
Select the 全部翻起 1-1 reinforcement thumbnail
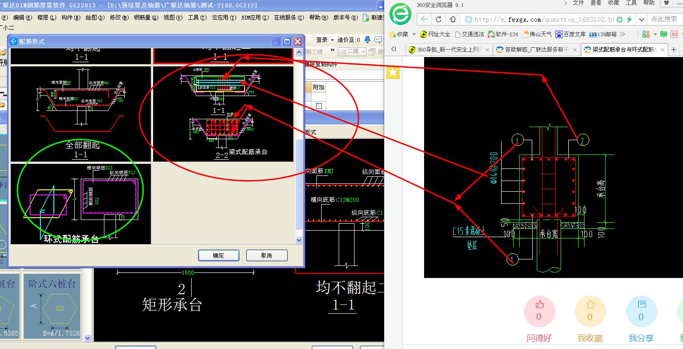(81, 114)
